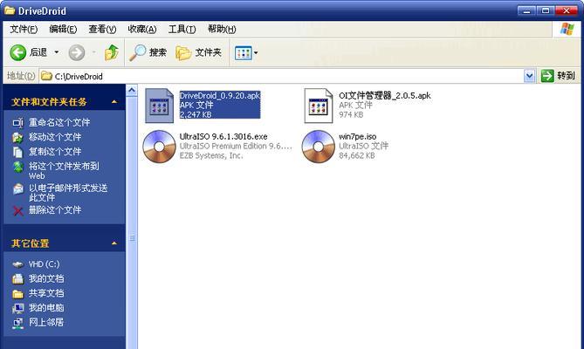Click the 转到 (Go) button
The image size is (584, 349).
point(558,76)
